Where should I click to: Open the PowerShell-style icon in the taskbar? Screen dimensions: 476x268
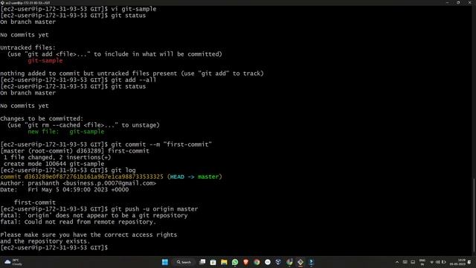tap(311, 262)
